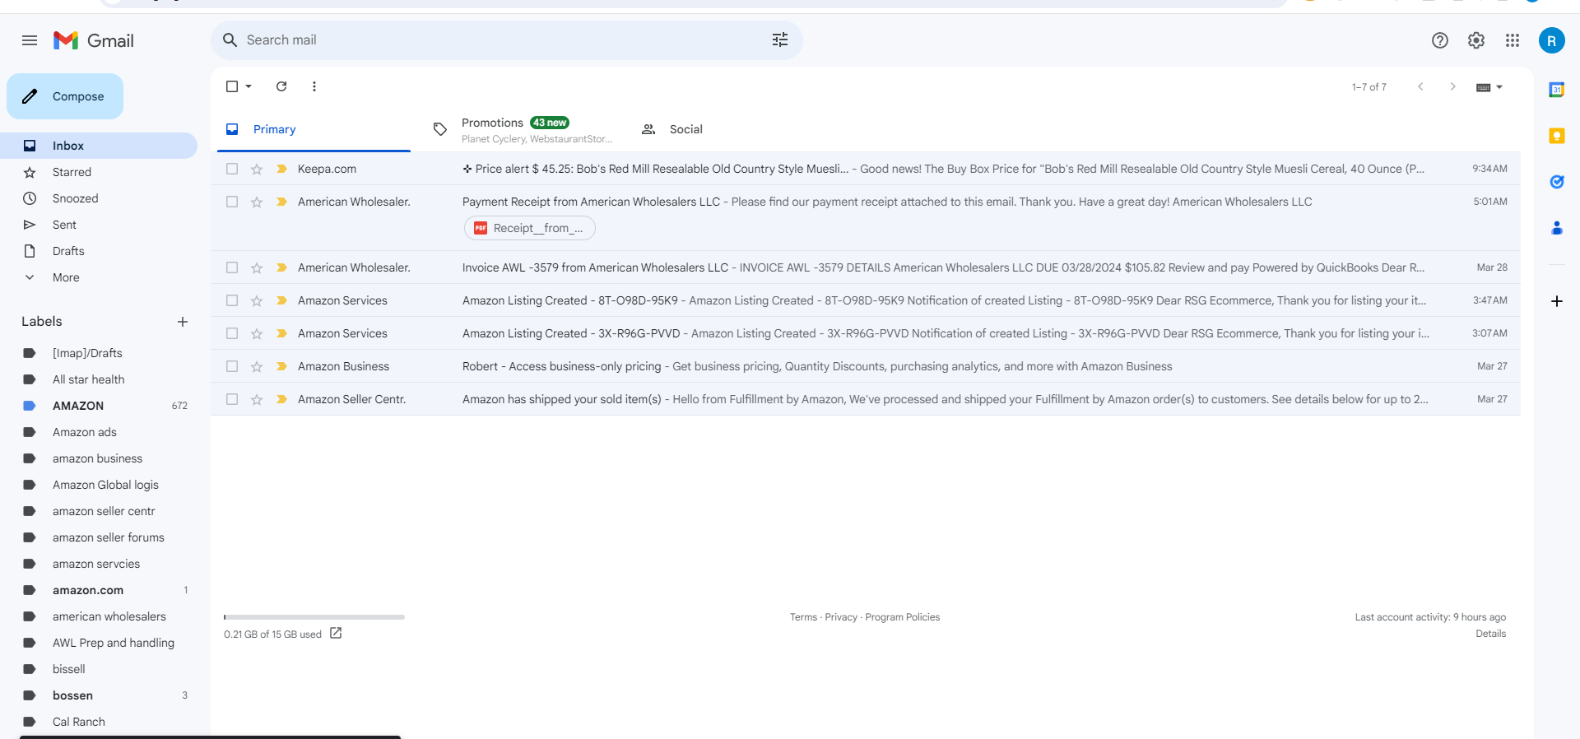Screen dimensions: 1580x739
Task: Go to newer messages arrow
Action: point(1420,86)
